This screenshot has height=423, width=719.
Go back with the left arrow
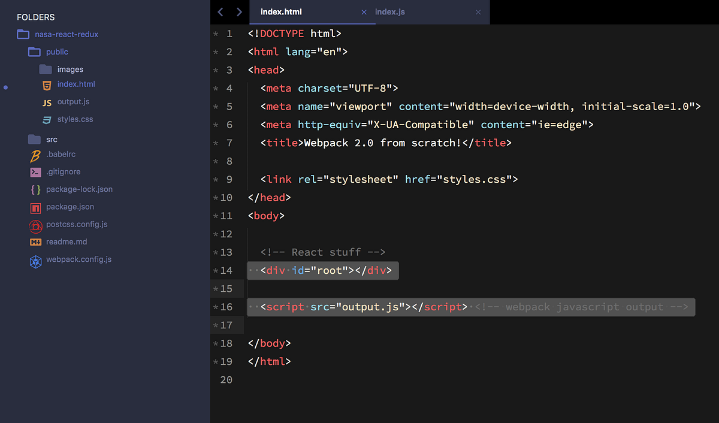tap(220, 11)
